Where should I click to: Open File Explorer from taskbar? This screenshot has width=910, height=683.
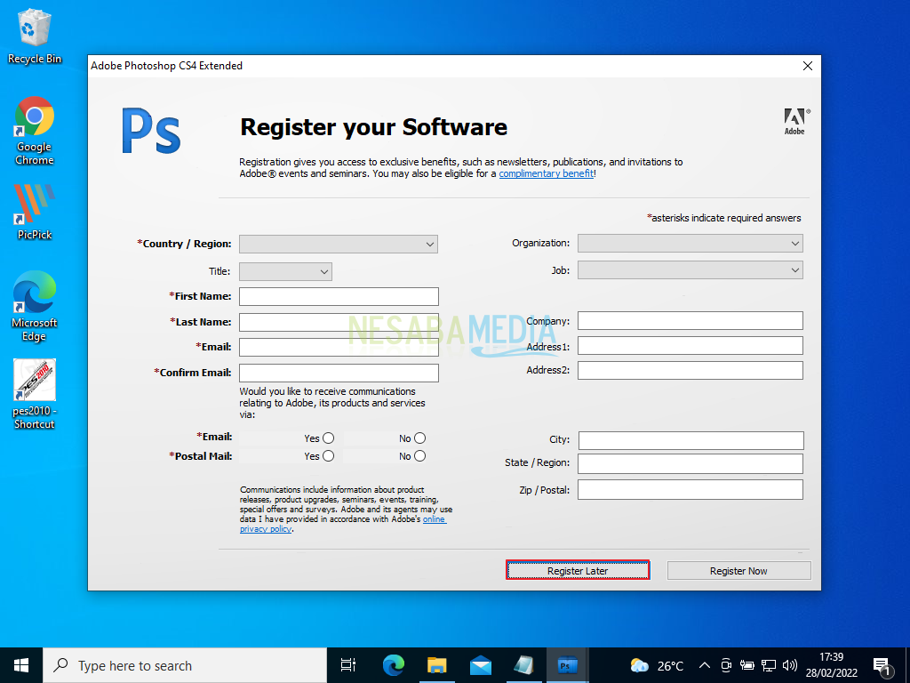click(x=436, y=665)
